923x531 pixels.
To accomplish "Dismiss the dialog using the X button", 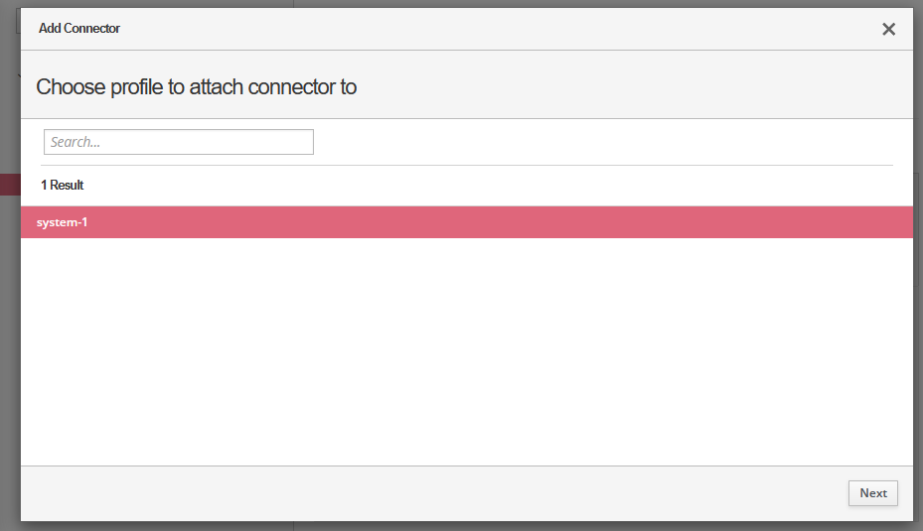I will pyautogui.click(x=888, y=29).
